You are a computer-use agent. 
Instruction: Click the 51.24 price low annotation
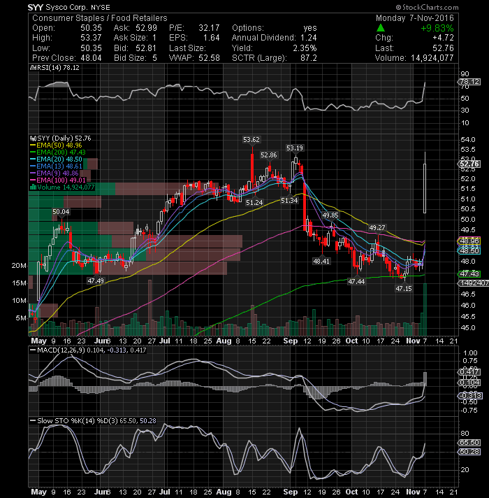254,202
